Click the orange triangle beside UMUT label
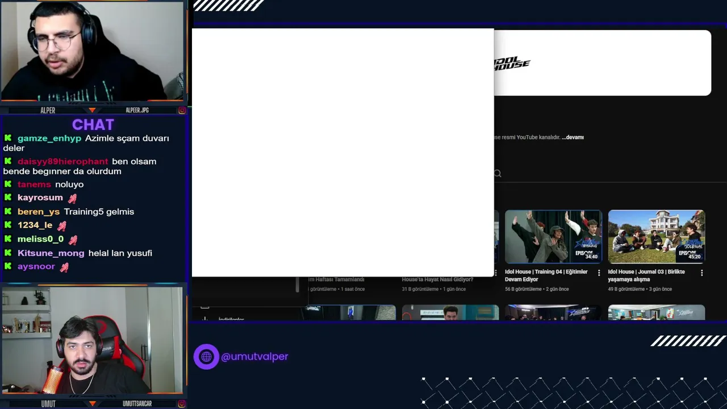Image resolution: width=727 pixels, height=409 pixels. [x=92, y=403]
